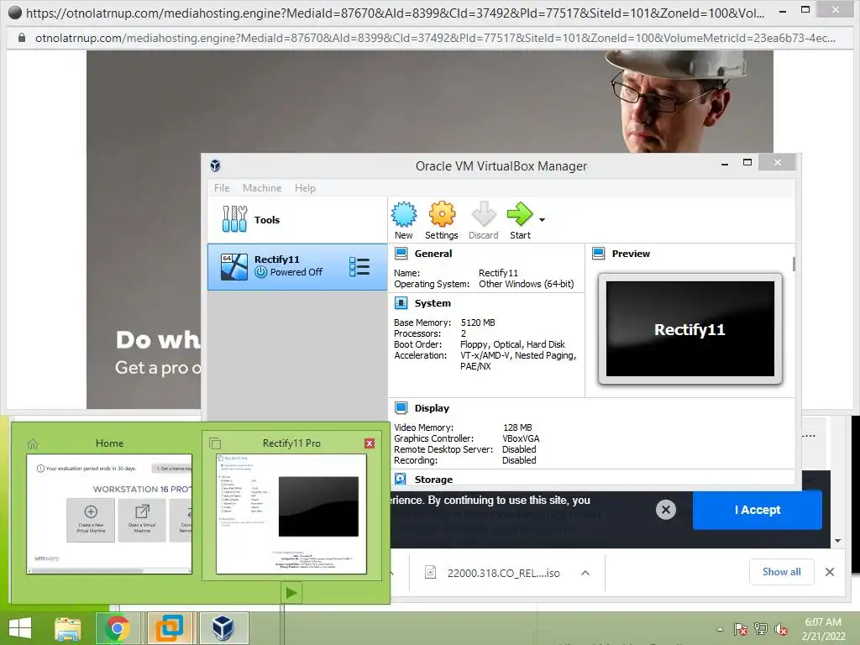Open the Machine menu in VirtualBox

(x=262, y=188)
